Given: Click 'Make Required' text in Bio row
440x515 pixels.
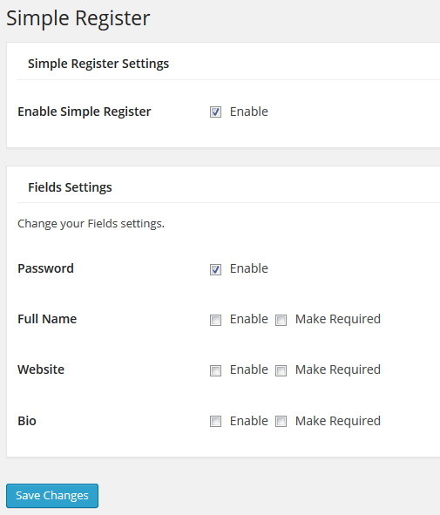Looking at the screenshot, I should tap(338, 421).
